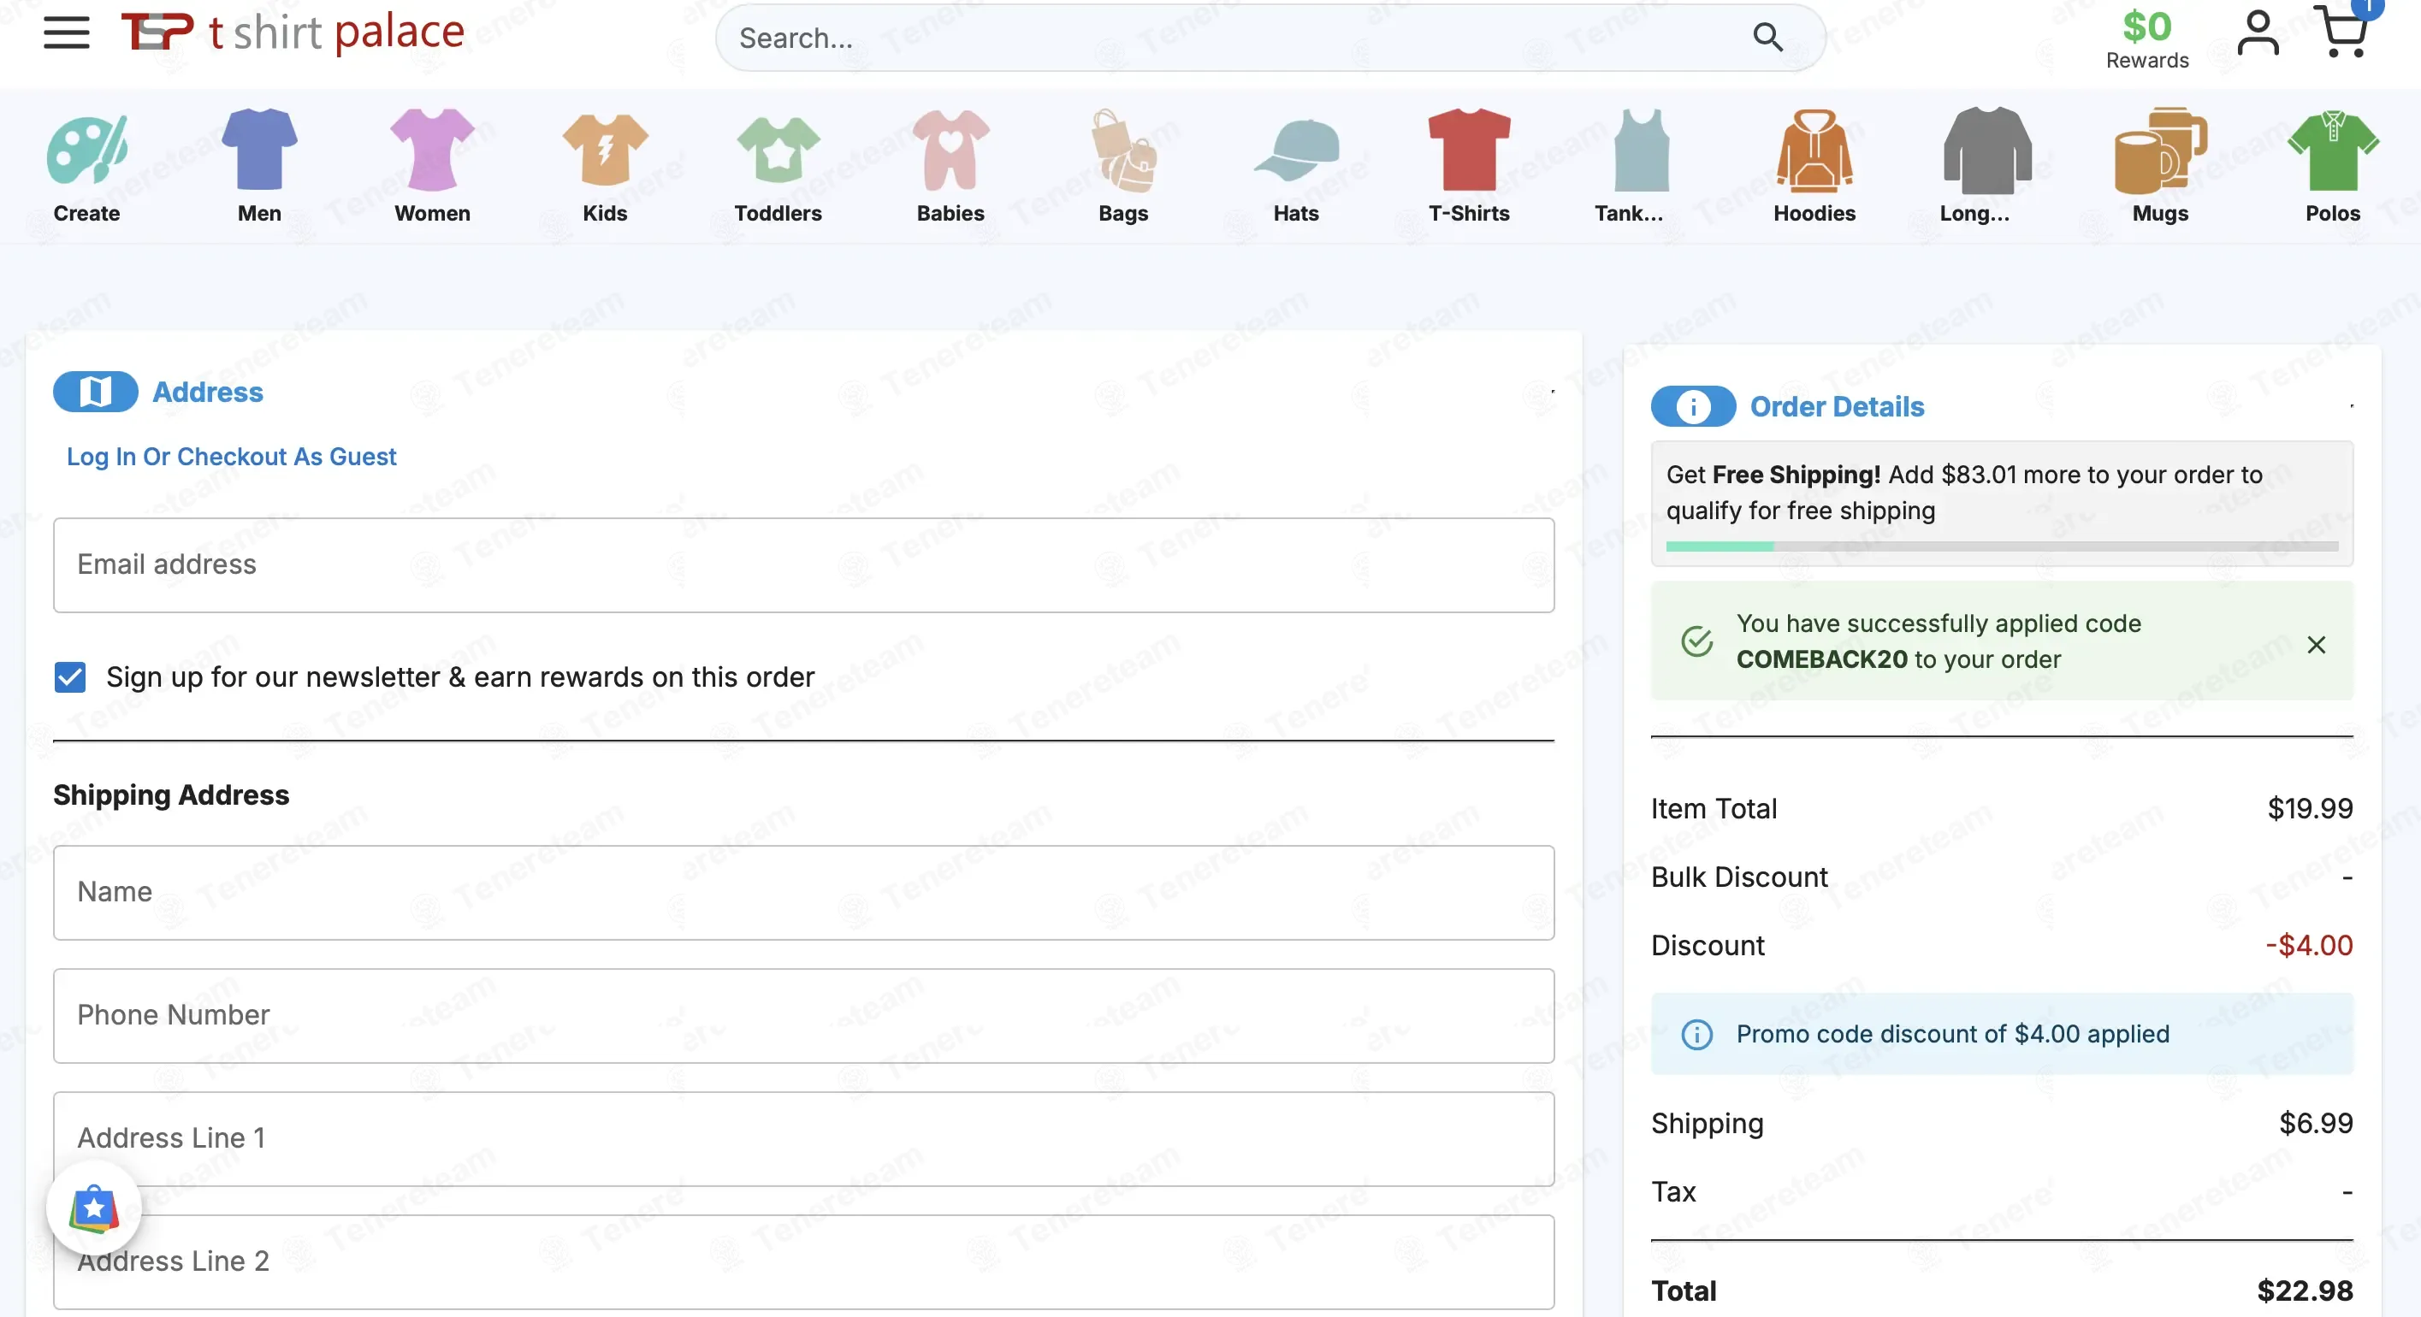The width and height of the screenshot is (2421, 1317).
Task: Click the Address section heading
Action: 208,392
